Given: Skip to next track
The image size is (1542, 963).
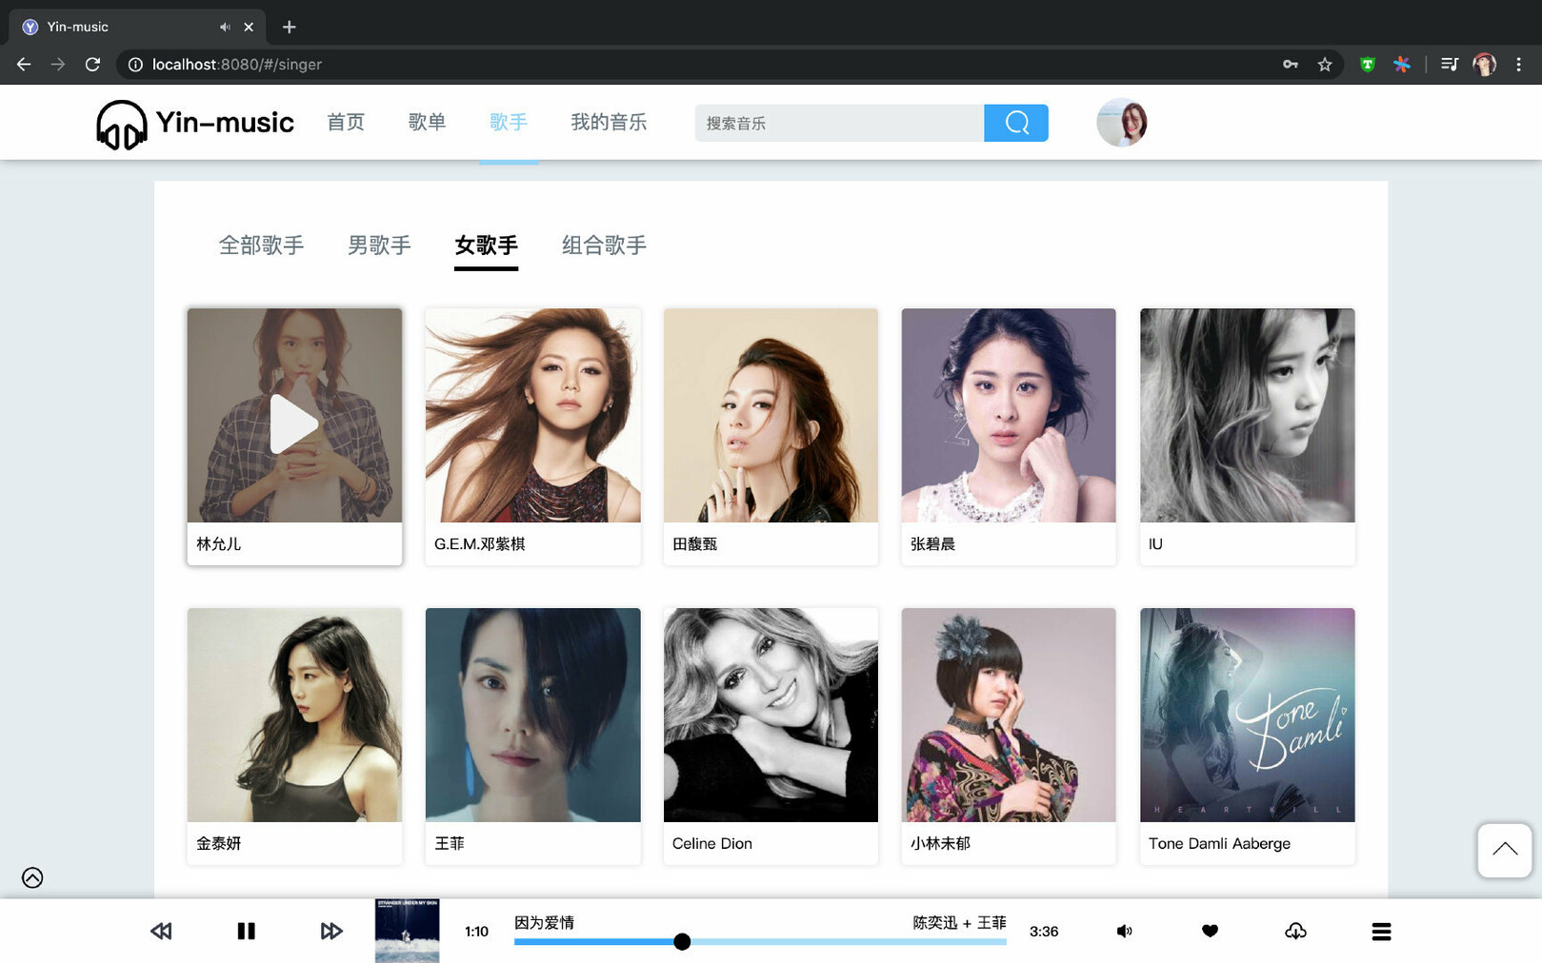Looking at the screenshot, I should pos(330,931).
